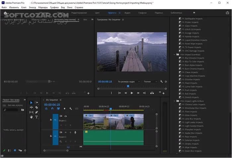Open zoom level dropdown in Program monitor
232x158 pixels.
coord(129,81)
